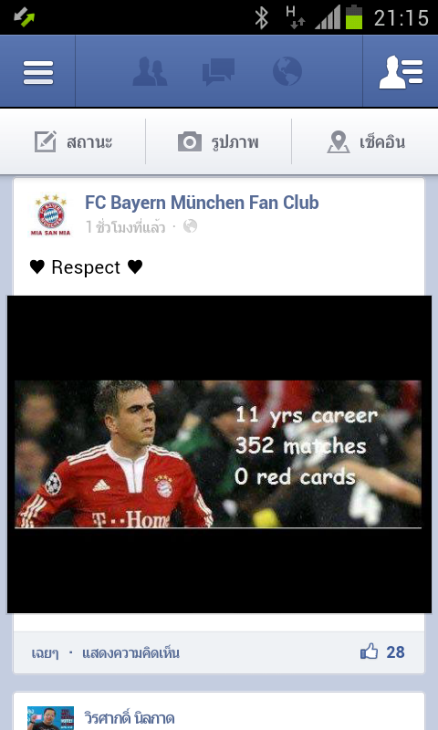This screenshot has height=730, width=438.
Task: Open the friends list sidebar icon
Action: tap(401, 72)
